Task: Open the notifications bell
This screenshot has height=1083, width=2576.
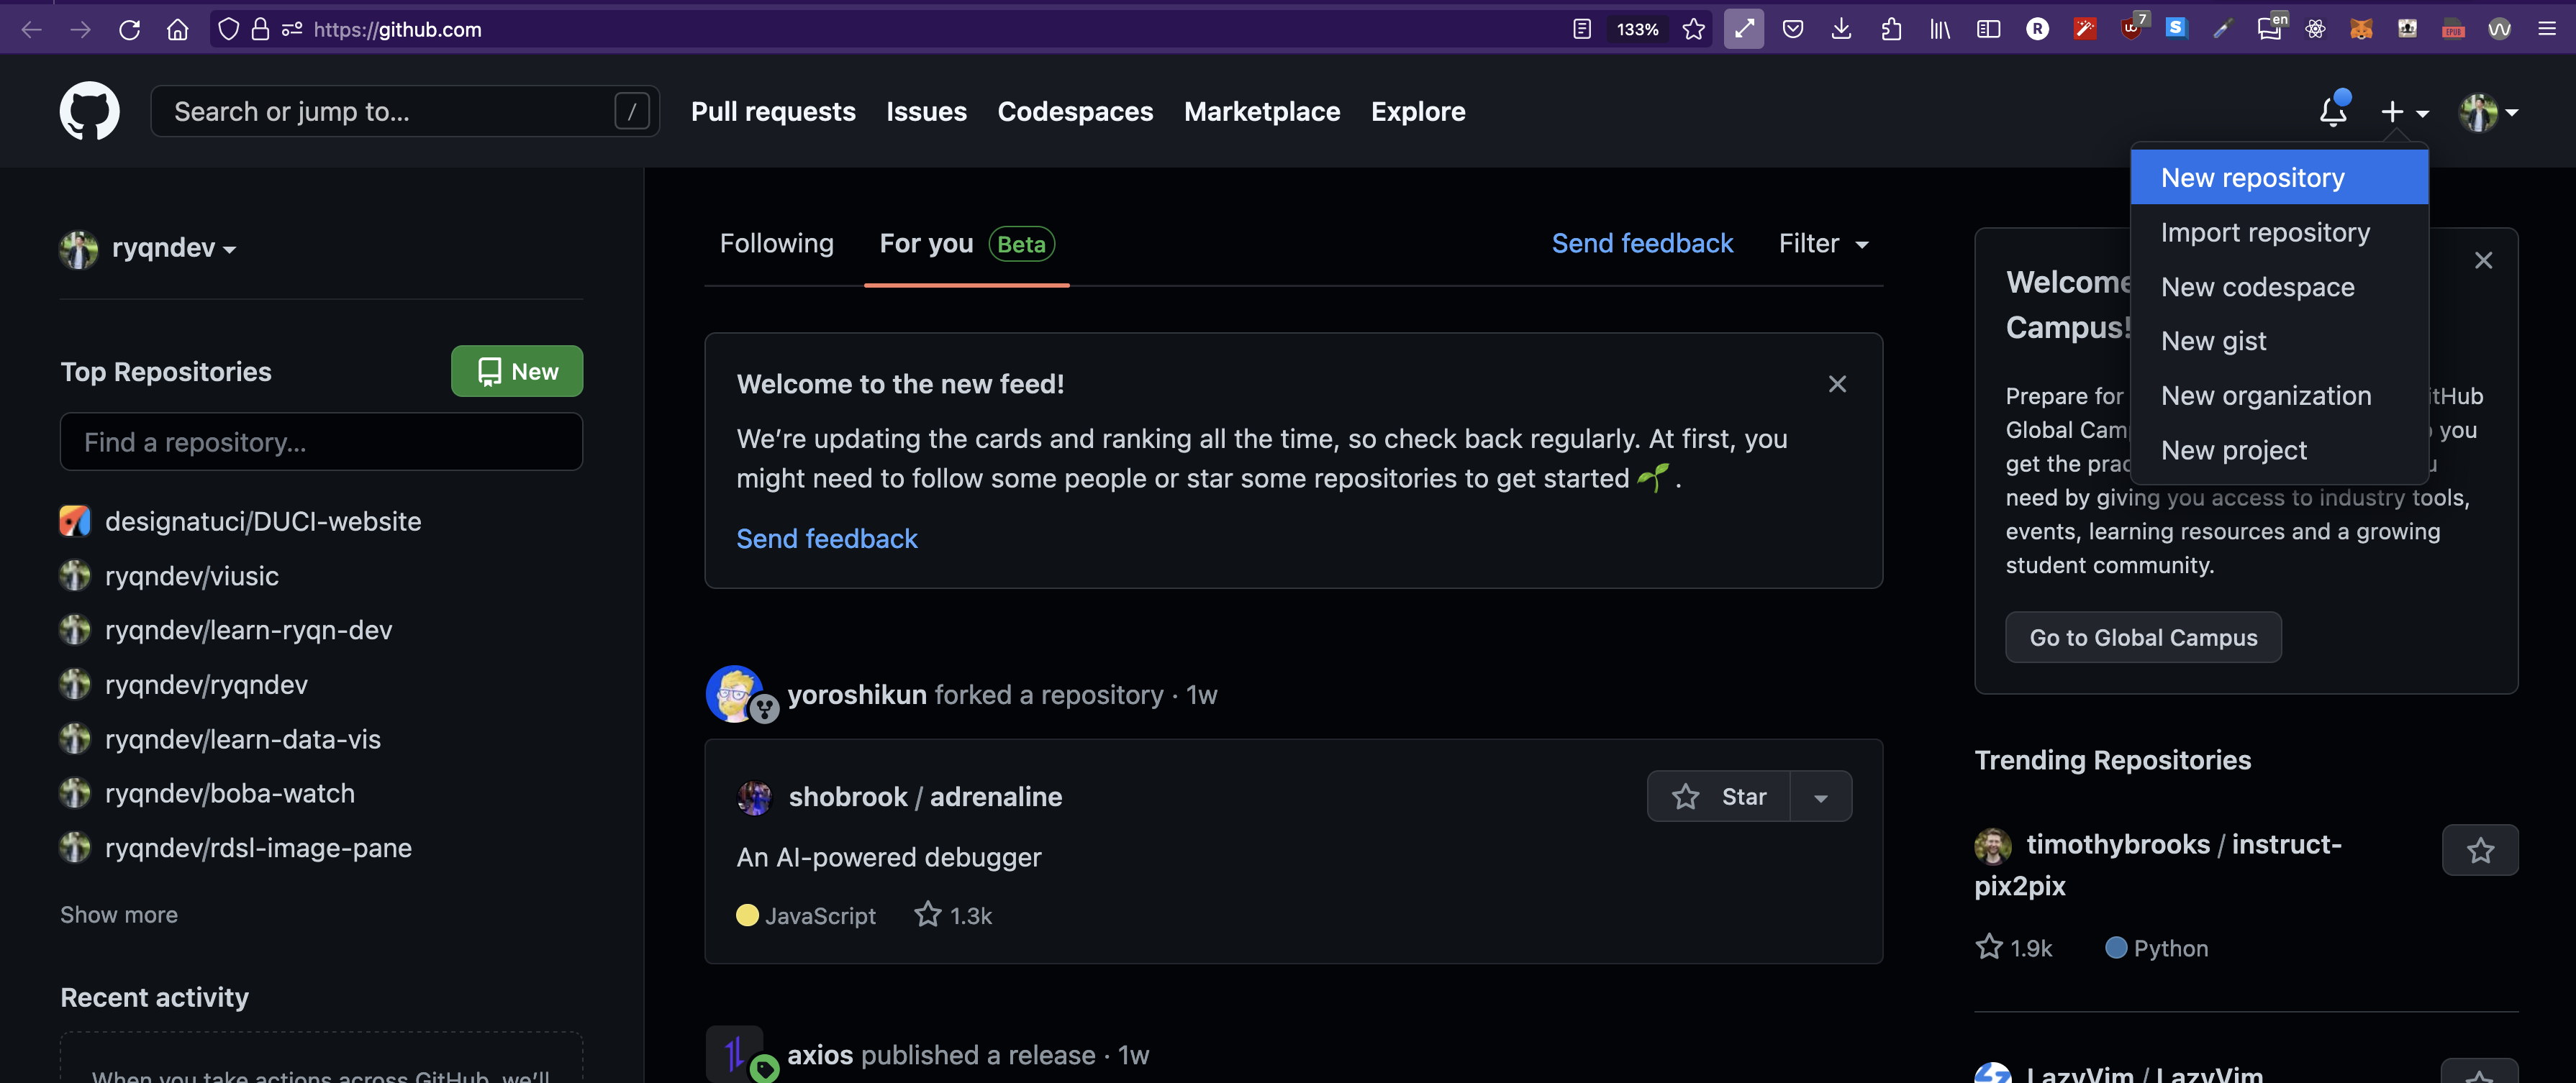Action: click(2332, 111)
